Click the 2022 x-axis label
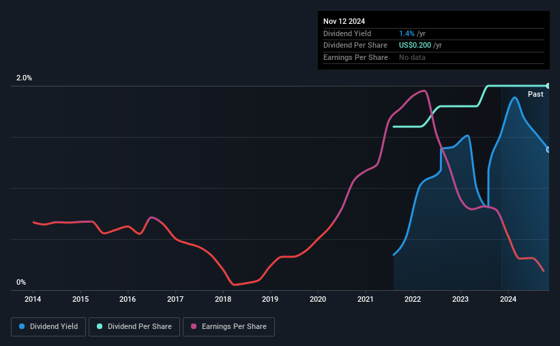The height and width of the screenshot is (346, 560). click(x=413, y=299)
